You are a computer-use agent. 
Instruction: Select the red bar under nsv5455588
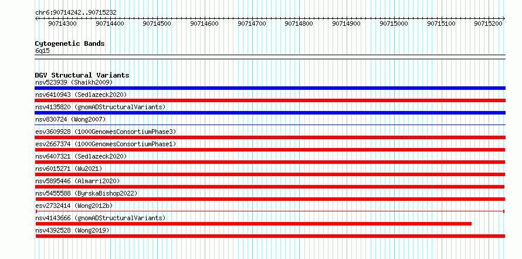tap(270, 199)
